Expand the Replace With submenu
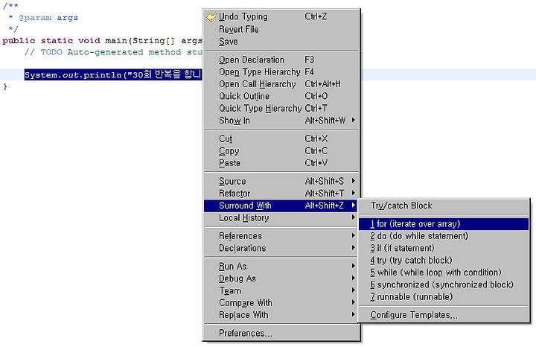 click(281, 315)
